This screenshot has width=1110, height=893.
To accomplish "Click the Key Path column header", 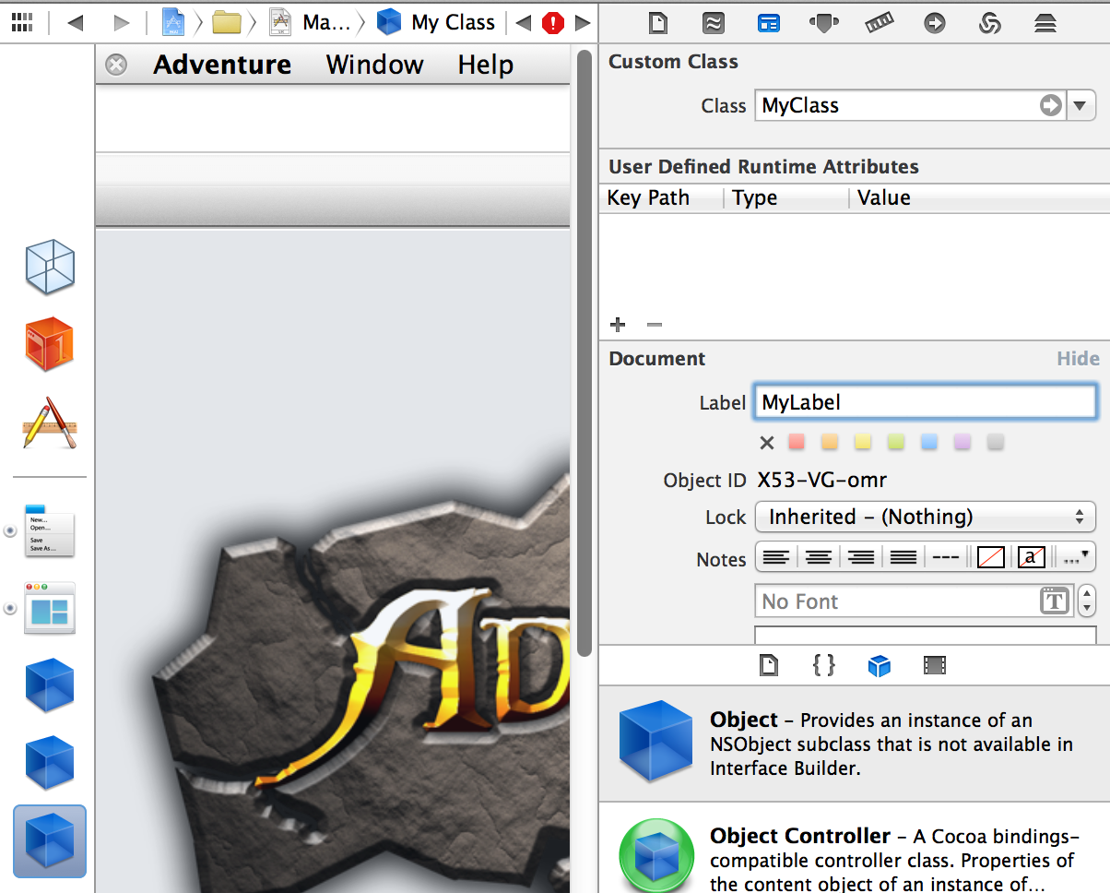I will pyautogui.click(x=661, y=197).
